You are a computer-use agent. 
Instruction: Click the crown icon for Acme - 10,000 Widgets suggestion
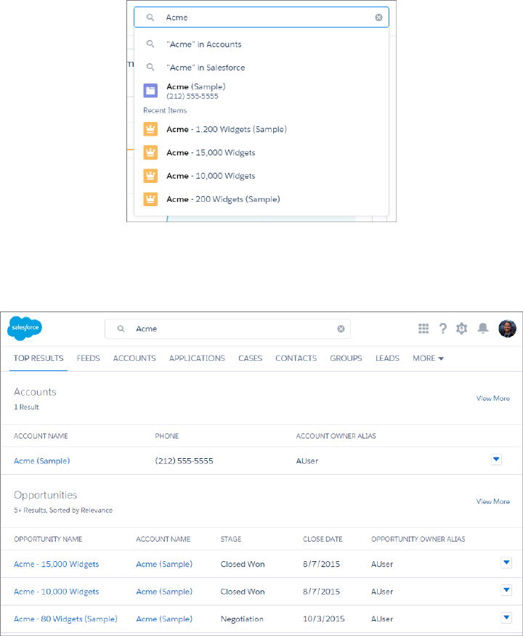click(150, 176)
